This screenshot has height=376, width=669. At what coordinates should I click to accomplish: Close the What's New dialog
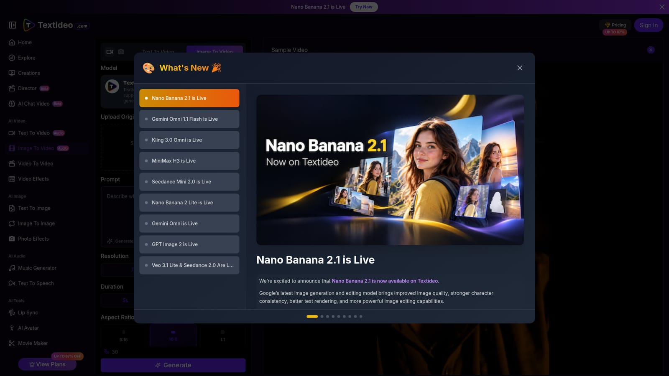(x=520, y=68)
